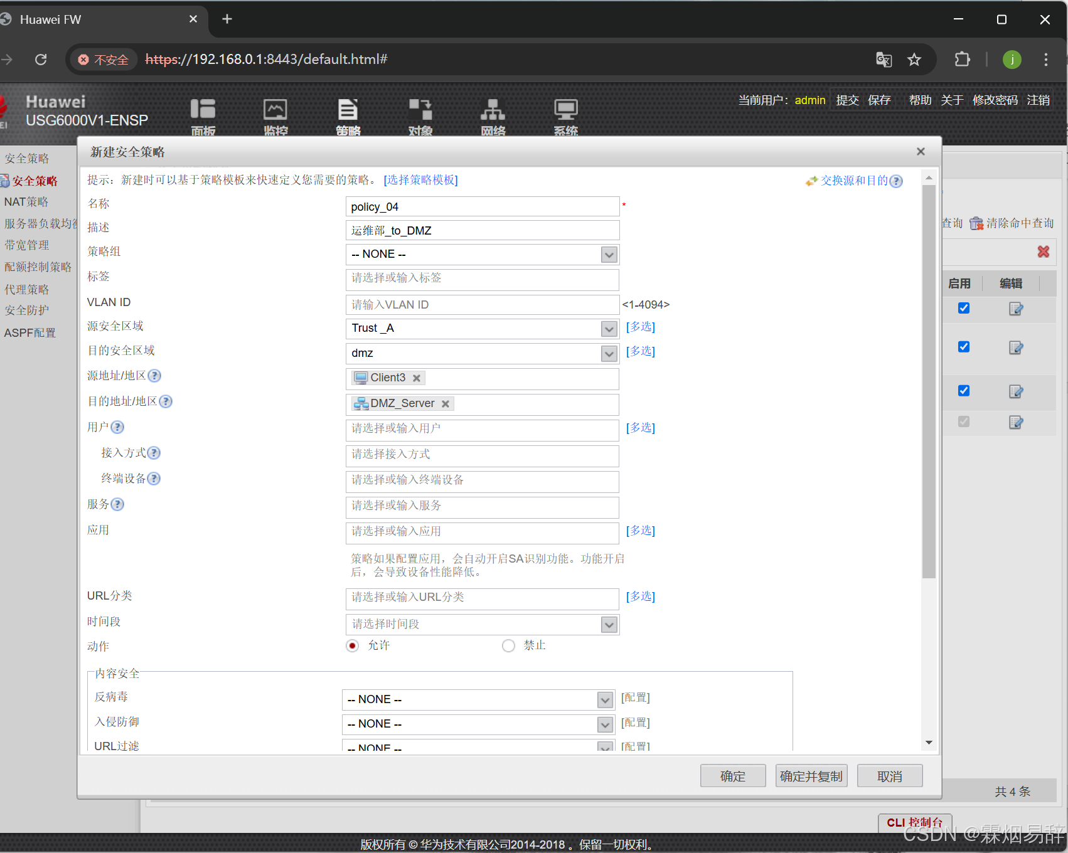Click the translate page icon in address bar
The width and height of the screenshot is (1068, 853).
tap(884, 60)
